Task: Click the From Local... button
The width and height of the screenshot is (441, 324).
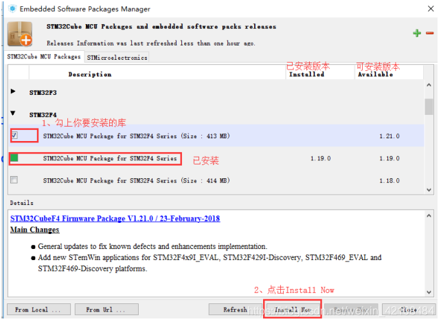Action: (38, 310)
